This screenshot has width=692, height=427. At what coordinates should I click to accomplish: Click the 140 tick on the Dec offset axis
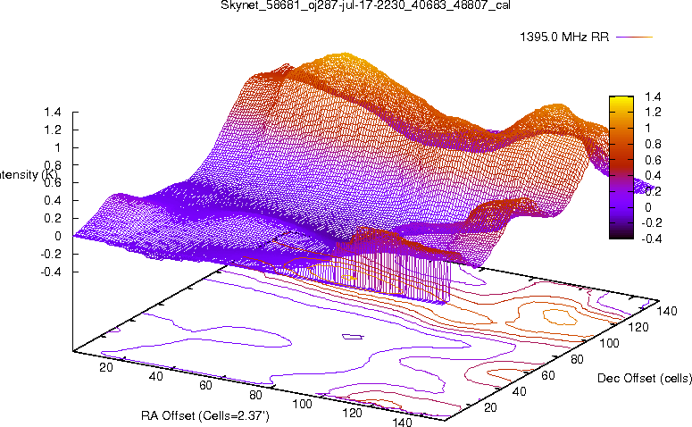(667, 311)
